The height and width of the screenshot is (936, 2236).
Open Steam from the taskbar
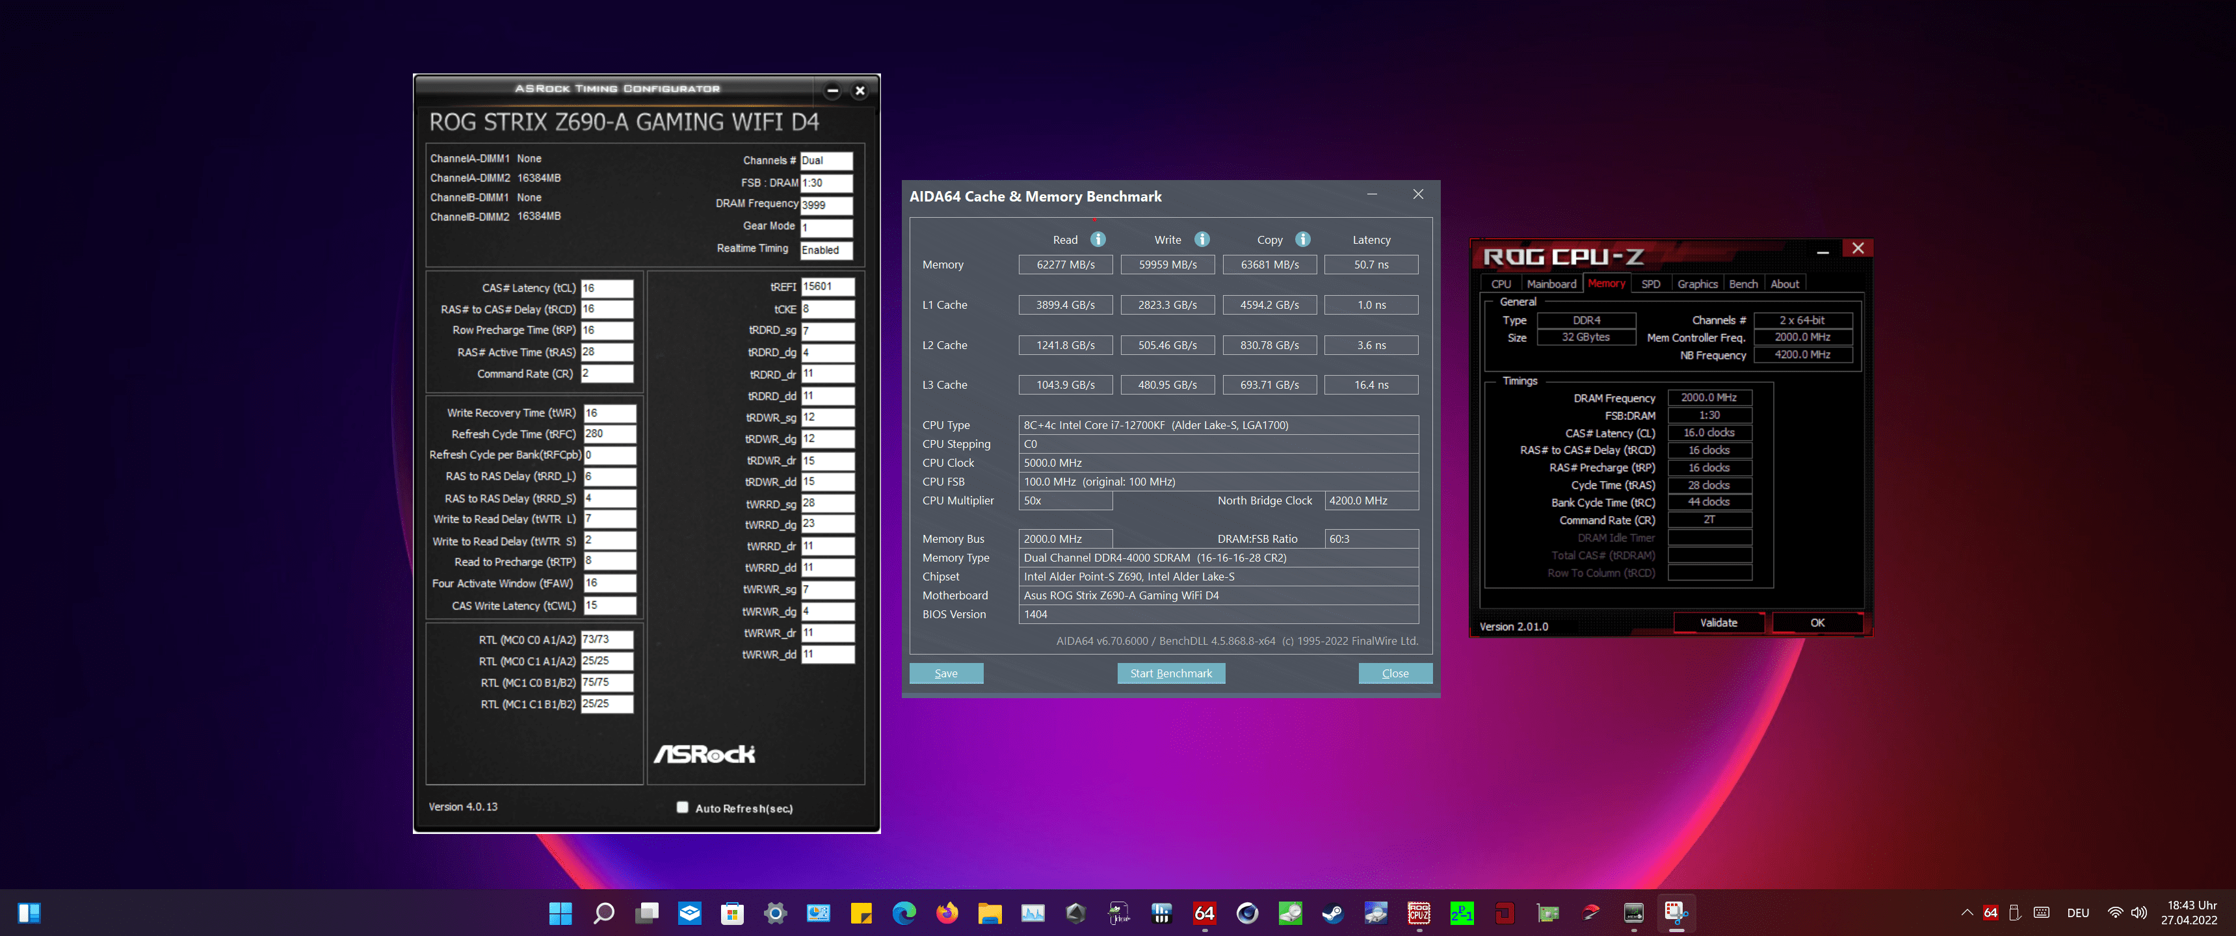[1334, 913]
